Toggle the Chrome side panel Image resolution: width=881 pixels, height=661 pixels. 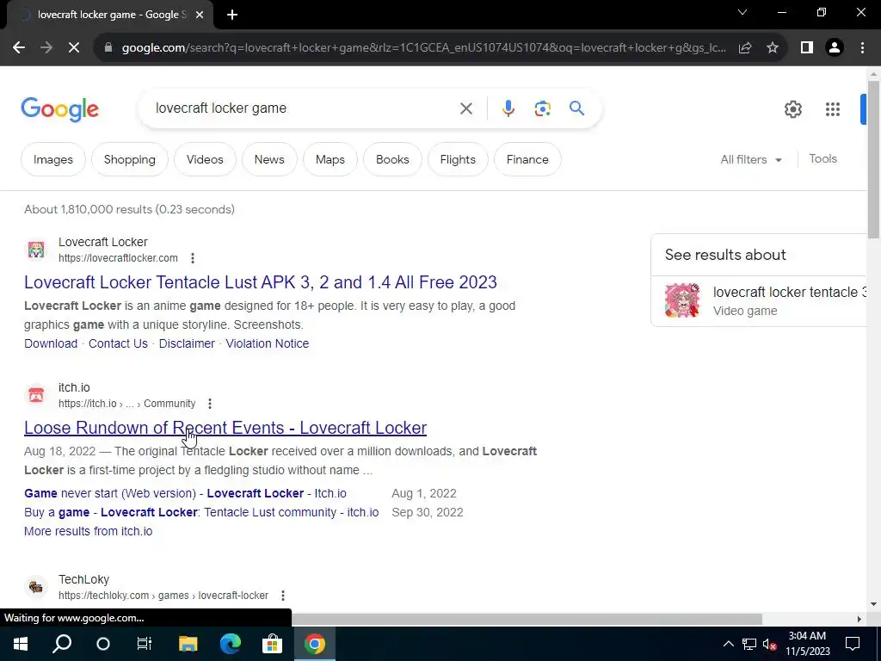pos(806,48)
